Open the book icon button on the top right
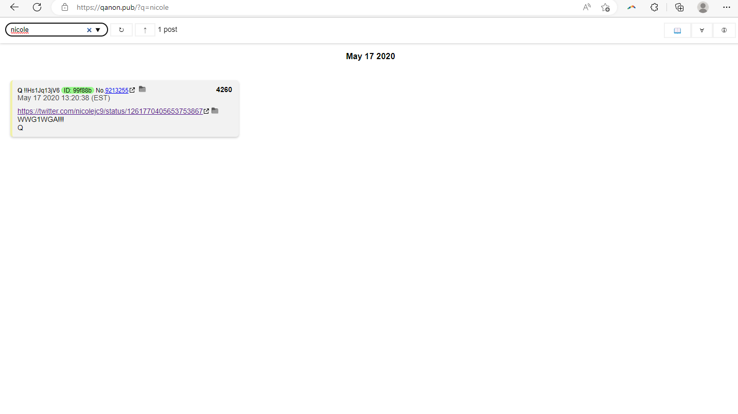 click(677, 30)
